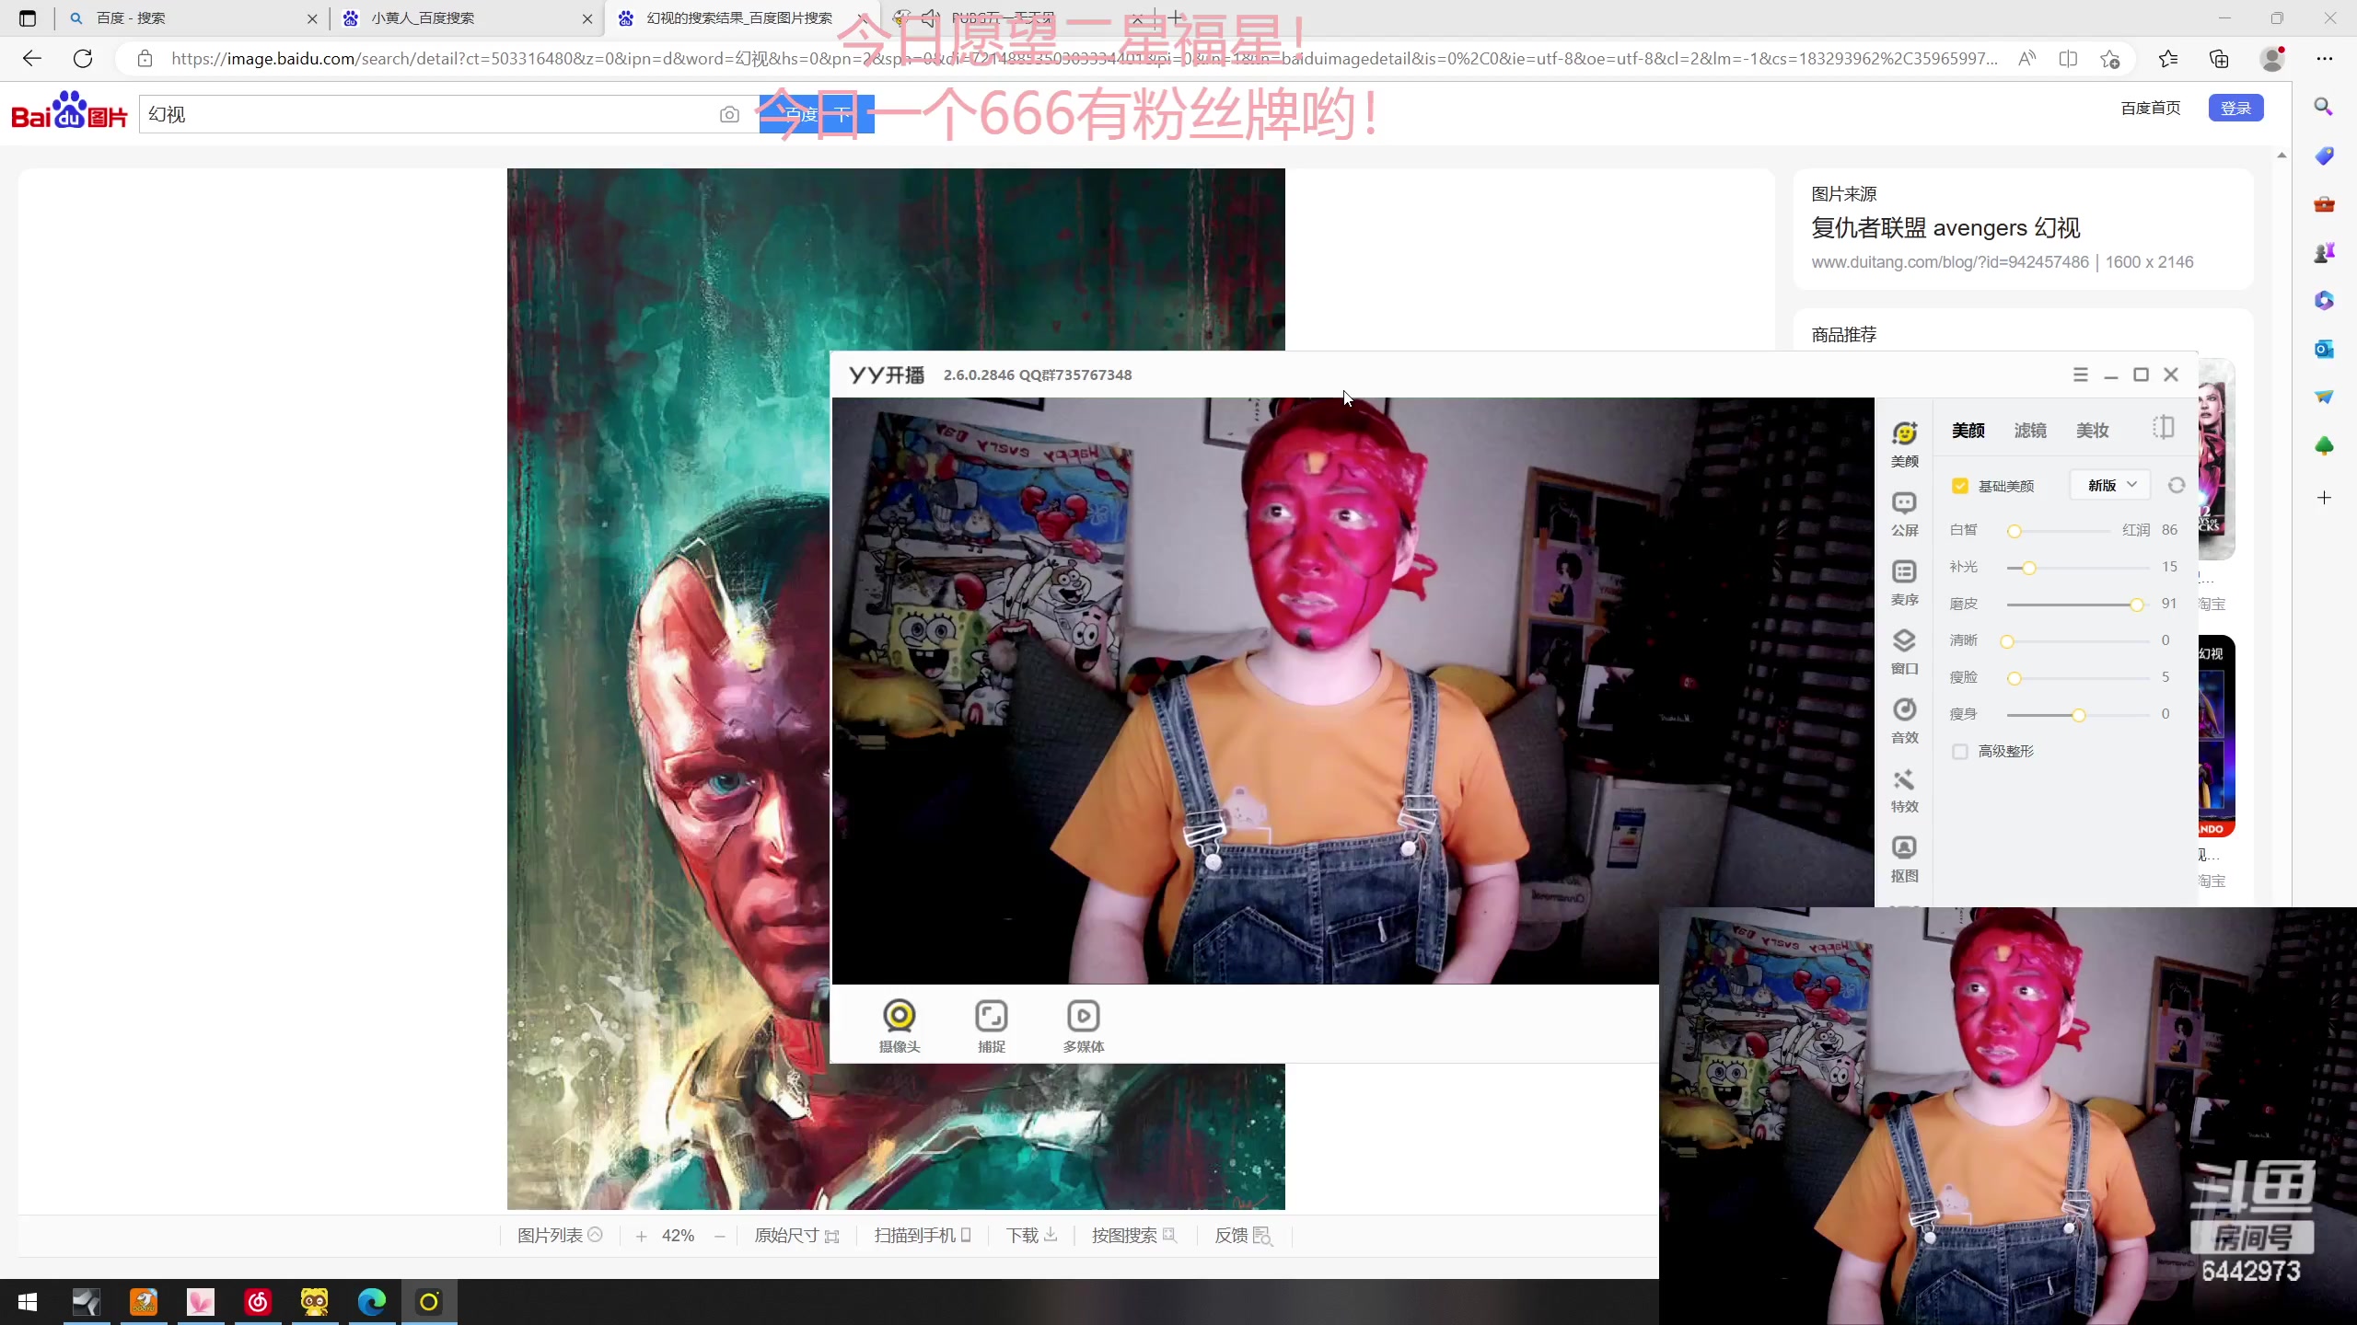Add Edge sidebar app plus icon
The height and width of the screenshot is (1325, 2357).
[x=2324, y=498]
